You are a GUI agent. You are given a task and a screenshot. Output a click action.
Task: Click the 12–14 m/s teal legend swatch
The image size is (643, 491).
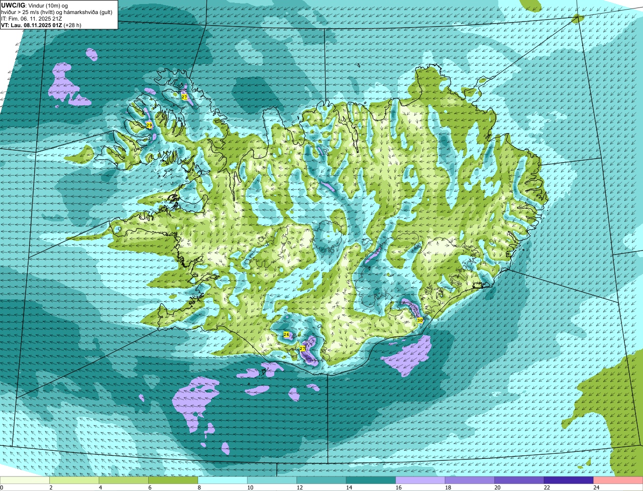(321, 480)
